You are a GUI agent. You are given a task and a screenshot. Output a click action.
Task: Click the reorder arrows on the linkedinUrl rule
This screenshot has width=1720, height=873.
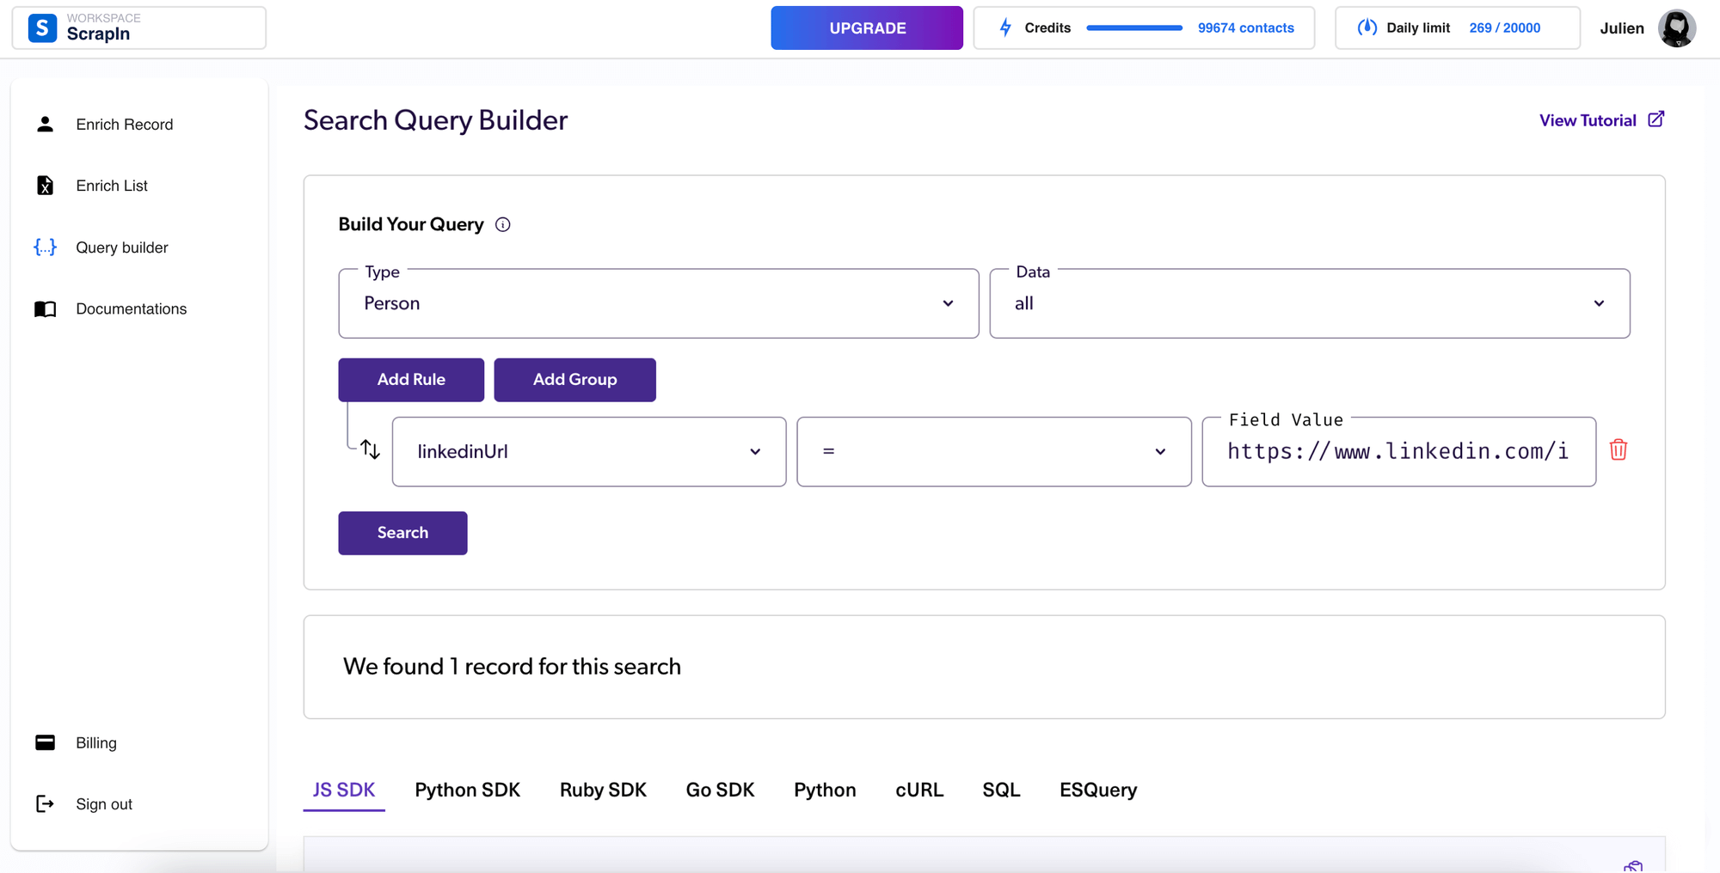pos(370,449)
